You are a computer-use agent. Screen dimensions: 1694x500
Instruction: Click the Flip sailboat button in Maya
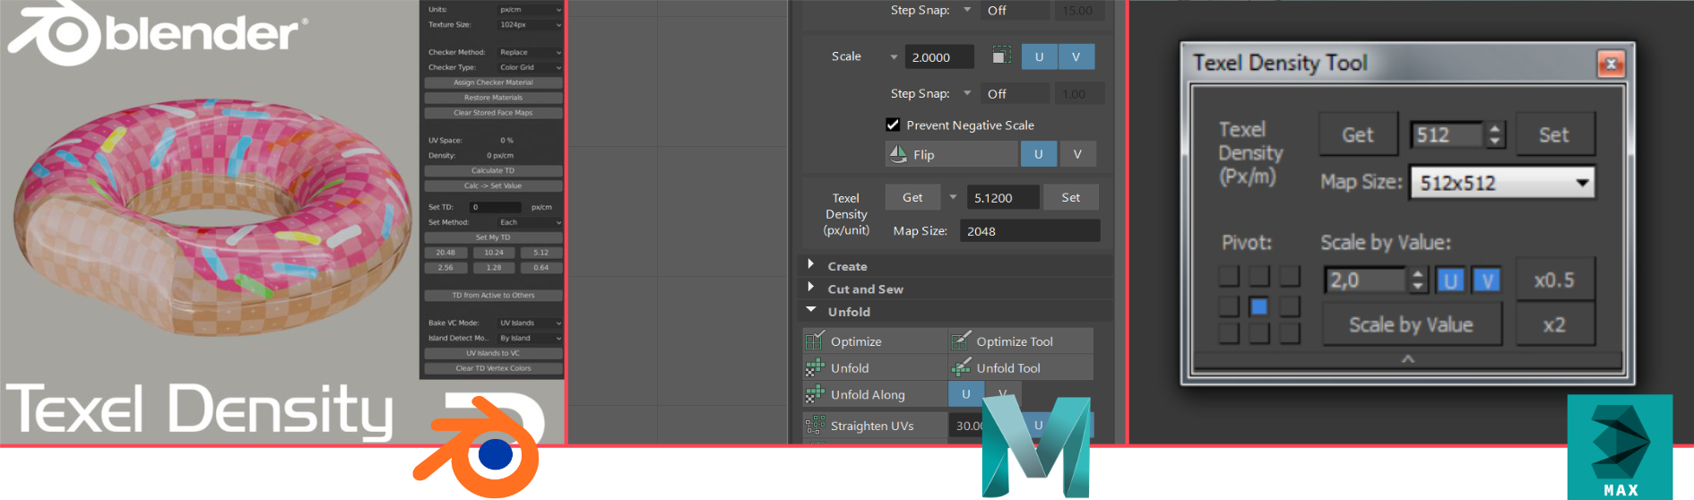tap(951, 154)
